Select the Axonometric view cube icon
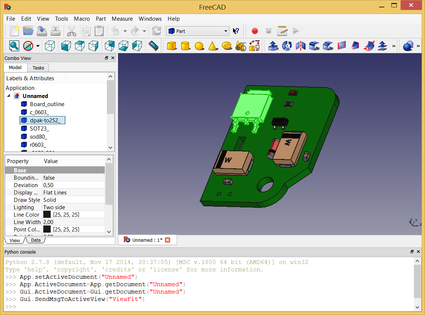Viewport: 425px width, 315px height. tap(50, 46)
